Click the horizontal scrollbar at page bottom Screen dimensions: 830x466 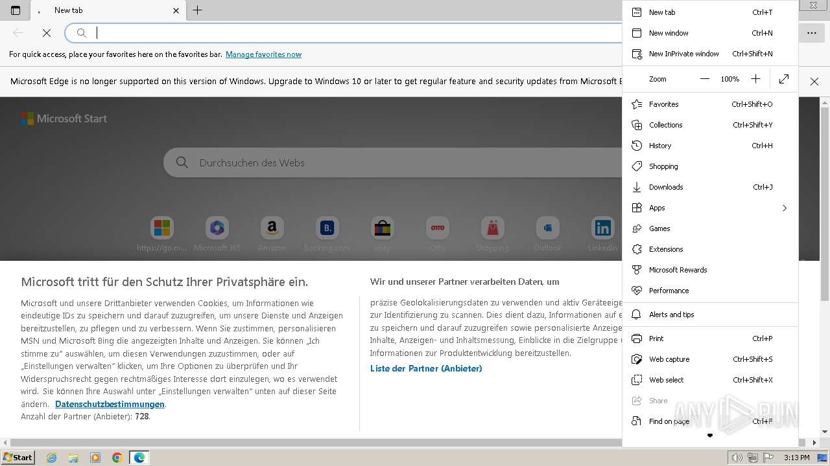pyautogui.click(x=409, y=443)
